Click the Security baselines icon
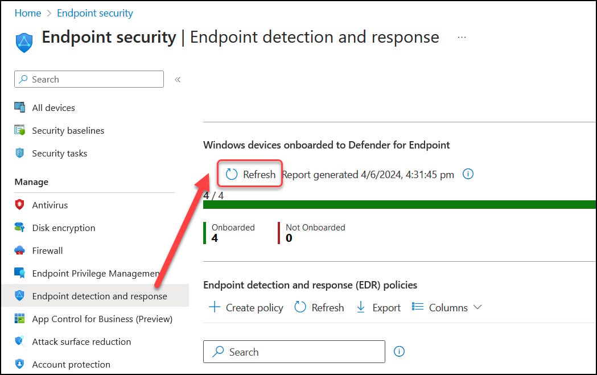597x375 pixels. (19, 130)
